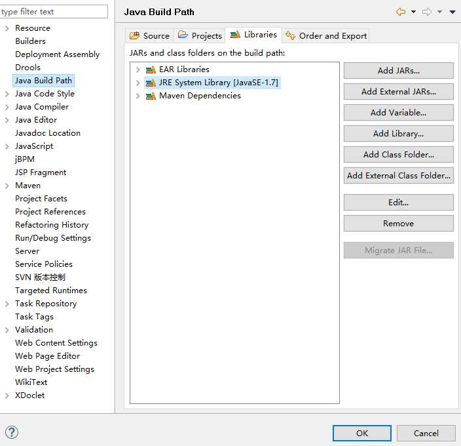Open Web Content Settings page
This screenshot has width=461, height=446.
point(56,343)
